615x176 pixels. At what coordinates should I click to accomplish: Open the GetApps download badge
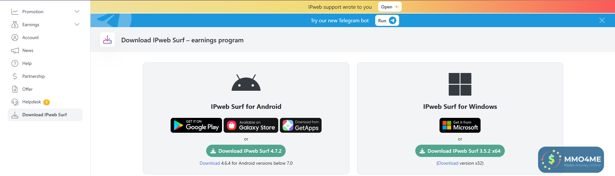tap(301, 125)
